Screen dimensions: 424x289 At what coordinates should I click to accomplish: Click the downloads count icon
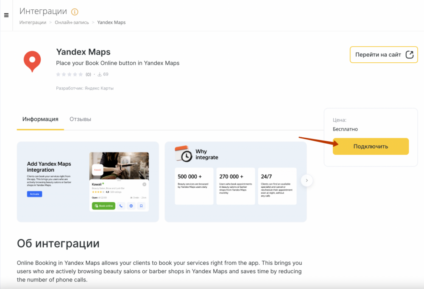[x=100, y=75]
